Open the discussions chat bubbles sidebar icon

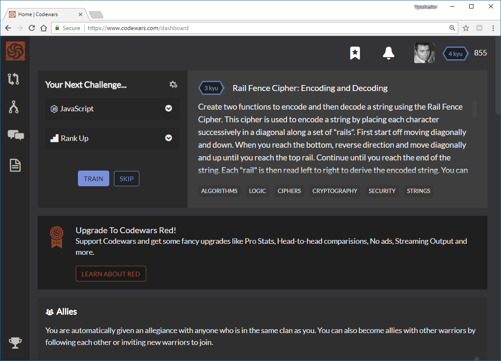coord(16,135)
